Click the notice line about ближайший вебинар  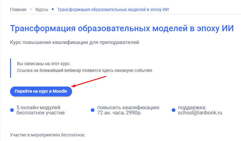click(x=85, y=70)
